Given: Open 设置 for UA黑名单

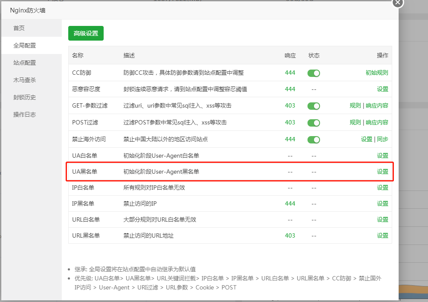Looking at the screenshot, I should pos(382,171).
